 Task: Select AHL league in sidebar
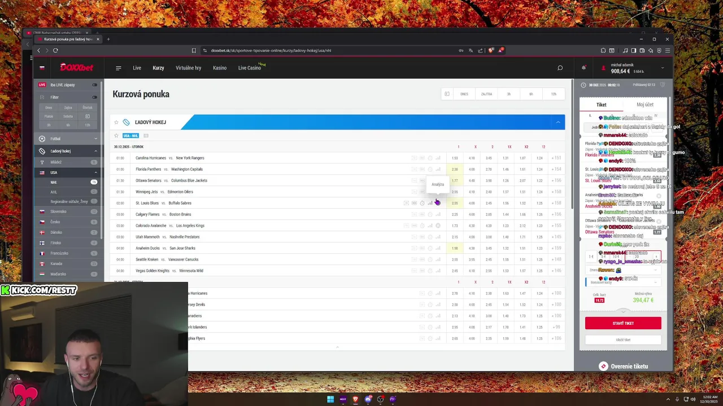click(68, 192)
